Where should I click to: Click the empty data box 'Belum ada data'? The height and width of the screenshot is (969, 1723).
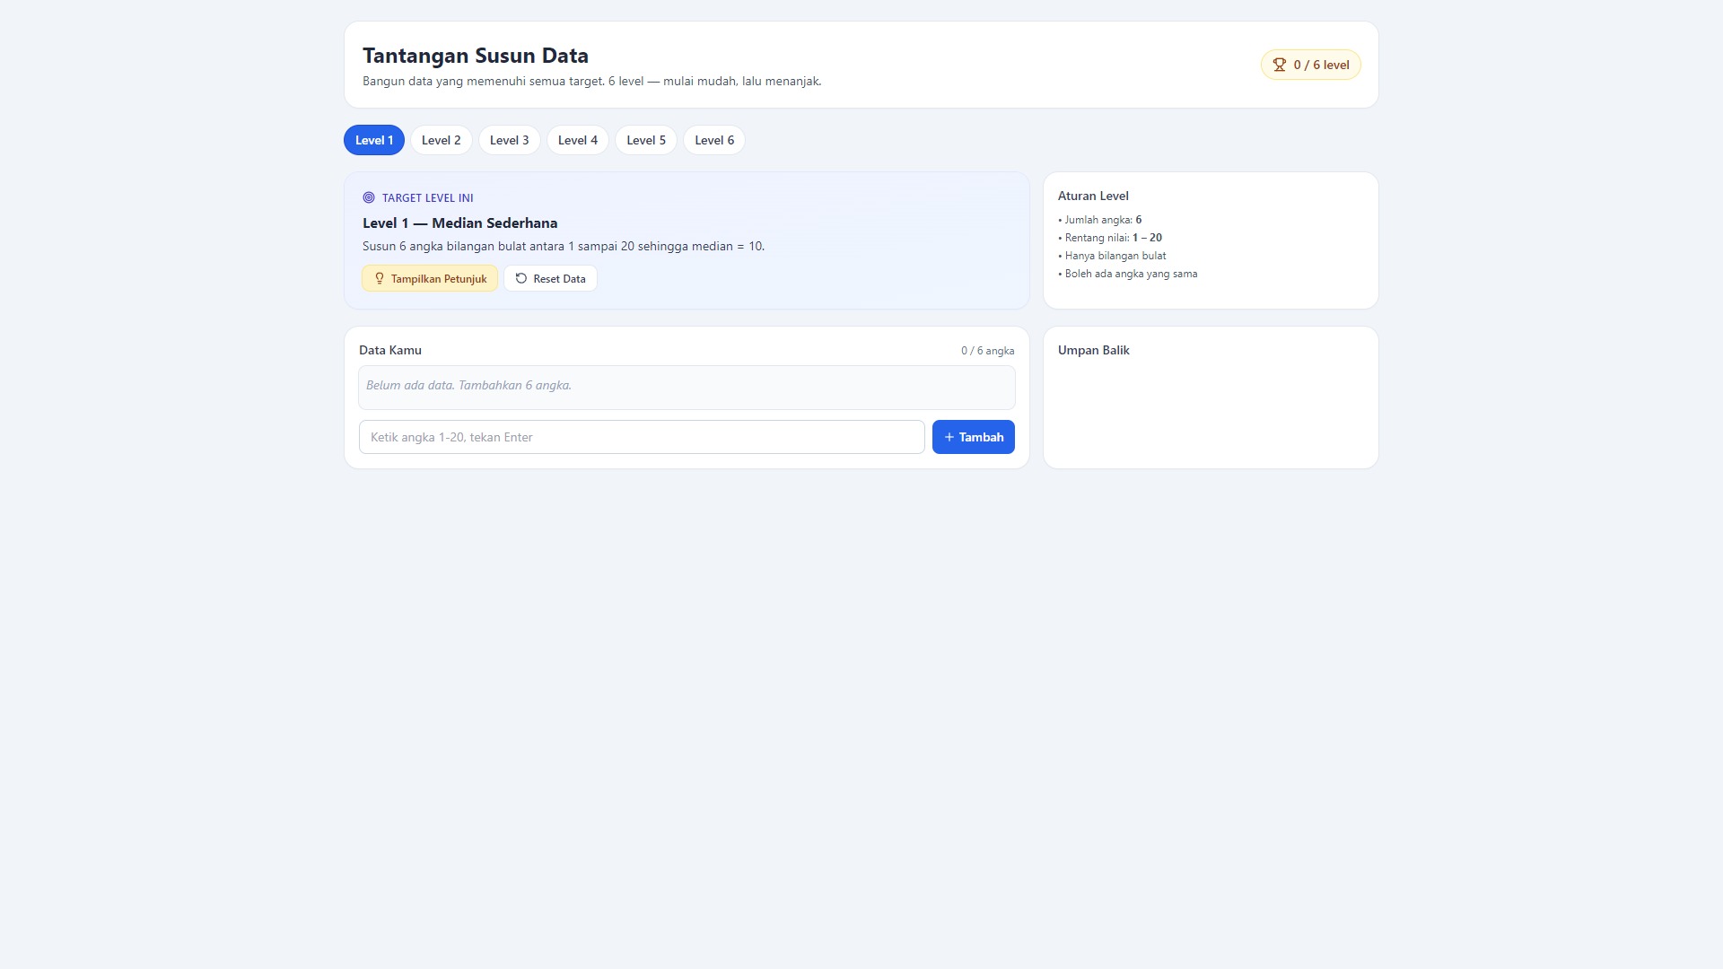(687, 388)
